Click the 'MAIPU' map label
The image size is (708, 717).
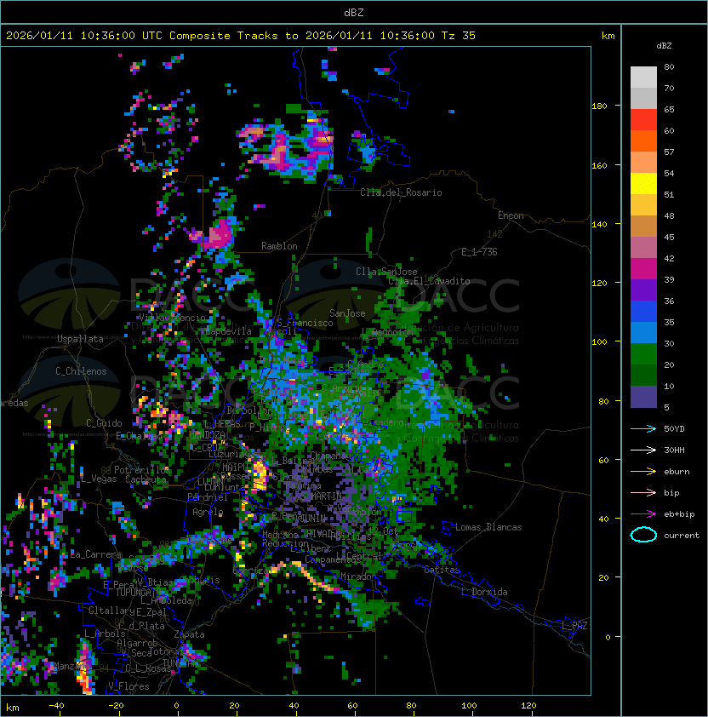[235, 467]
